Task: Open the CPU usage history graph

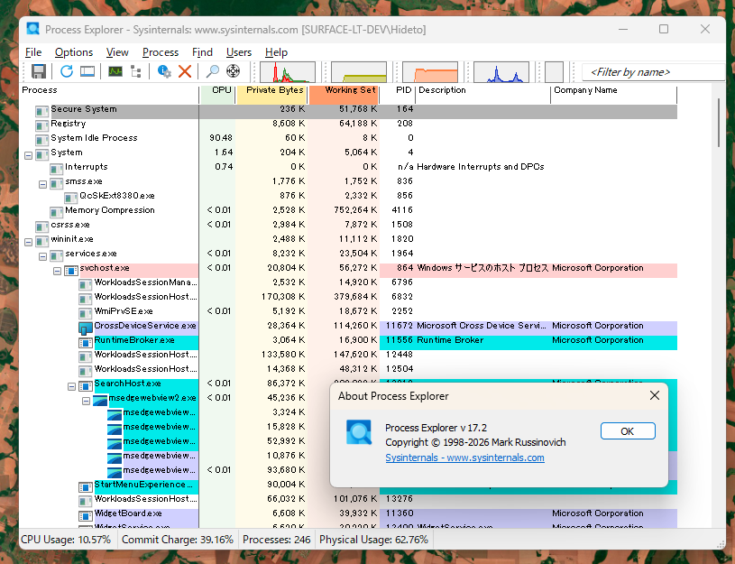Action: (288, 72)
